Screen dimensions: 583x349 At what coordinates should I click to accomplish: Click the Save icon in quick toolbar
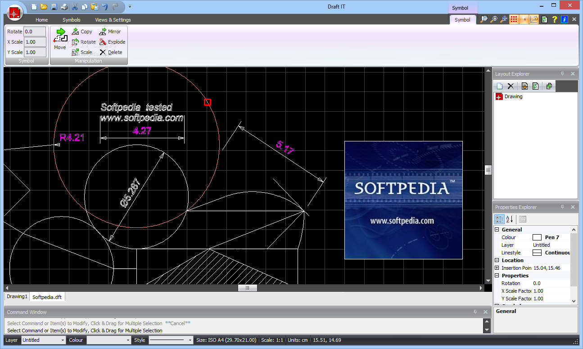(54, 7)
